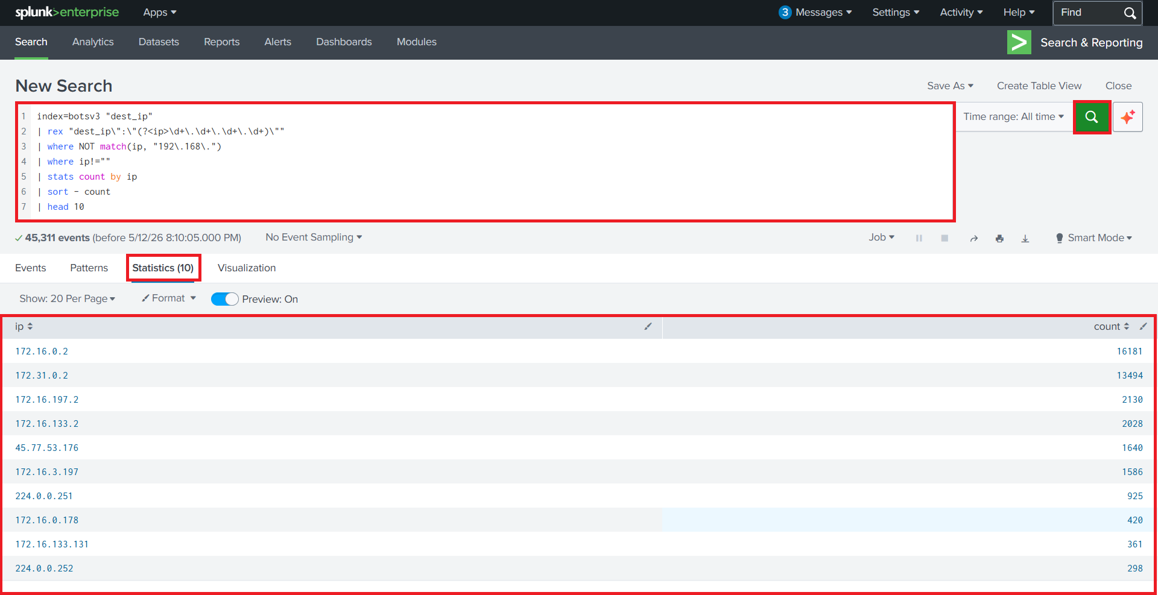
Task: Click the Splunk enterprise logo
Action: [67, 12]
